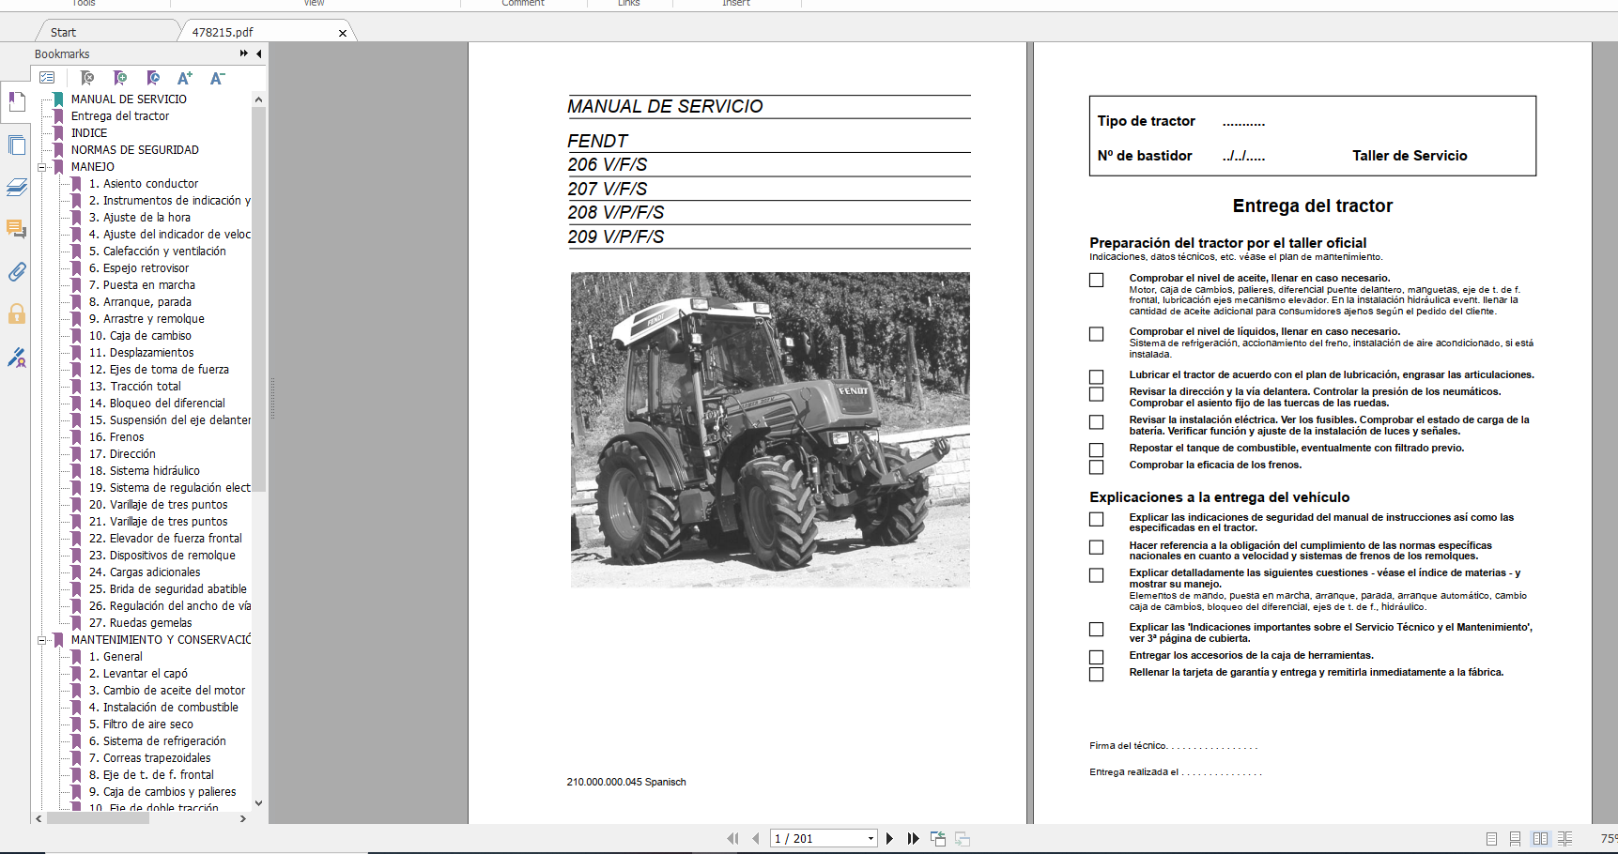The height and width of the screenshot is (854, 1618).
Task: Open bookmark 6. Espejo retrovisor
Action: tap(139, 268)
